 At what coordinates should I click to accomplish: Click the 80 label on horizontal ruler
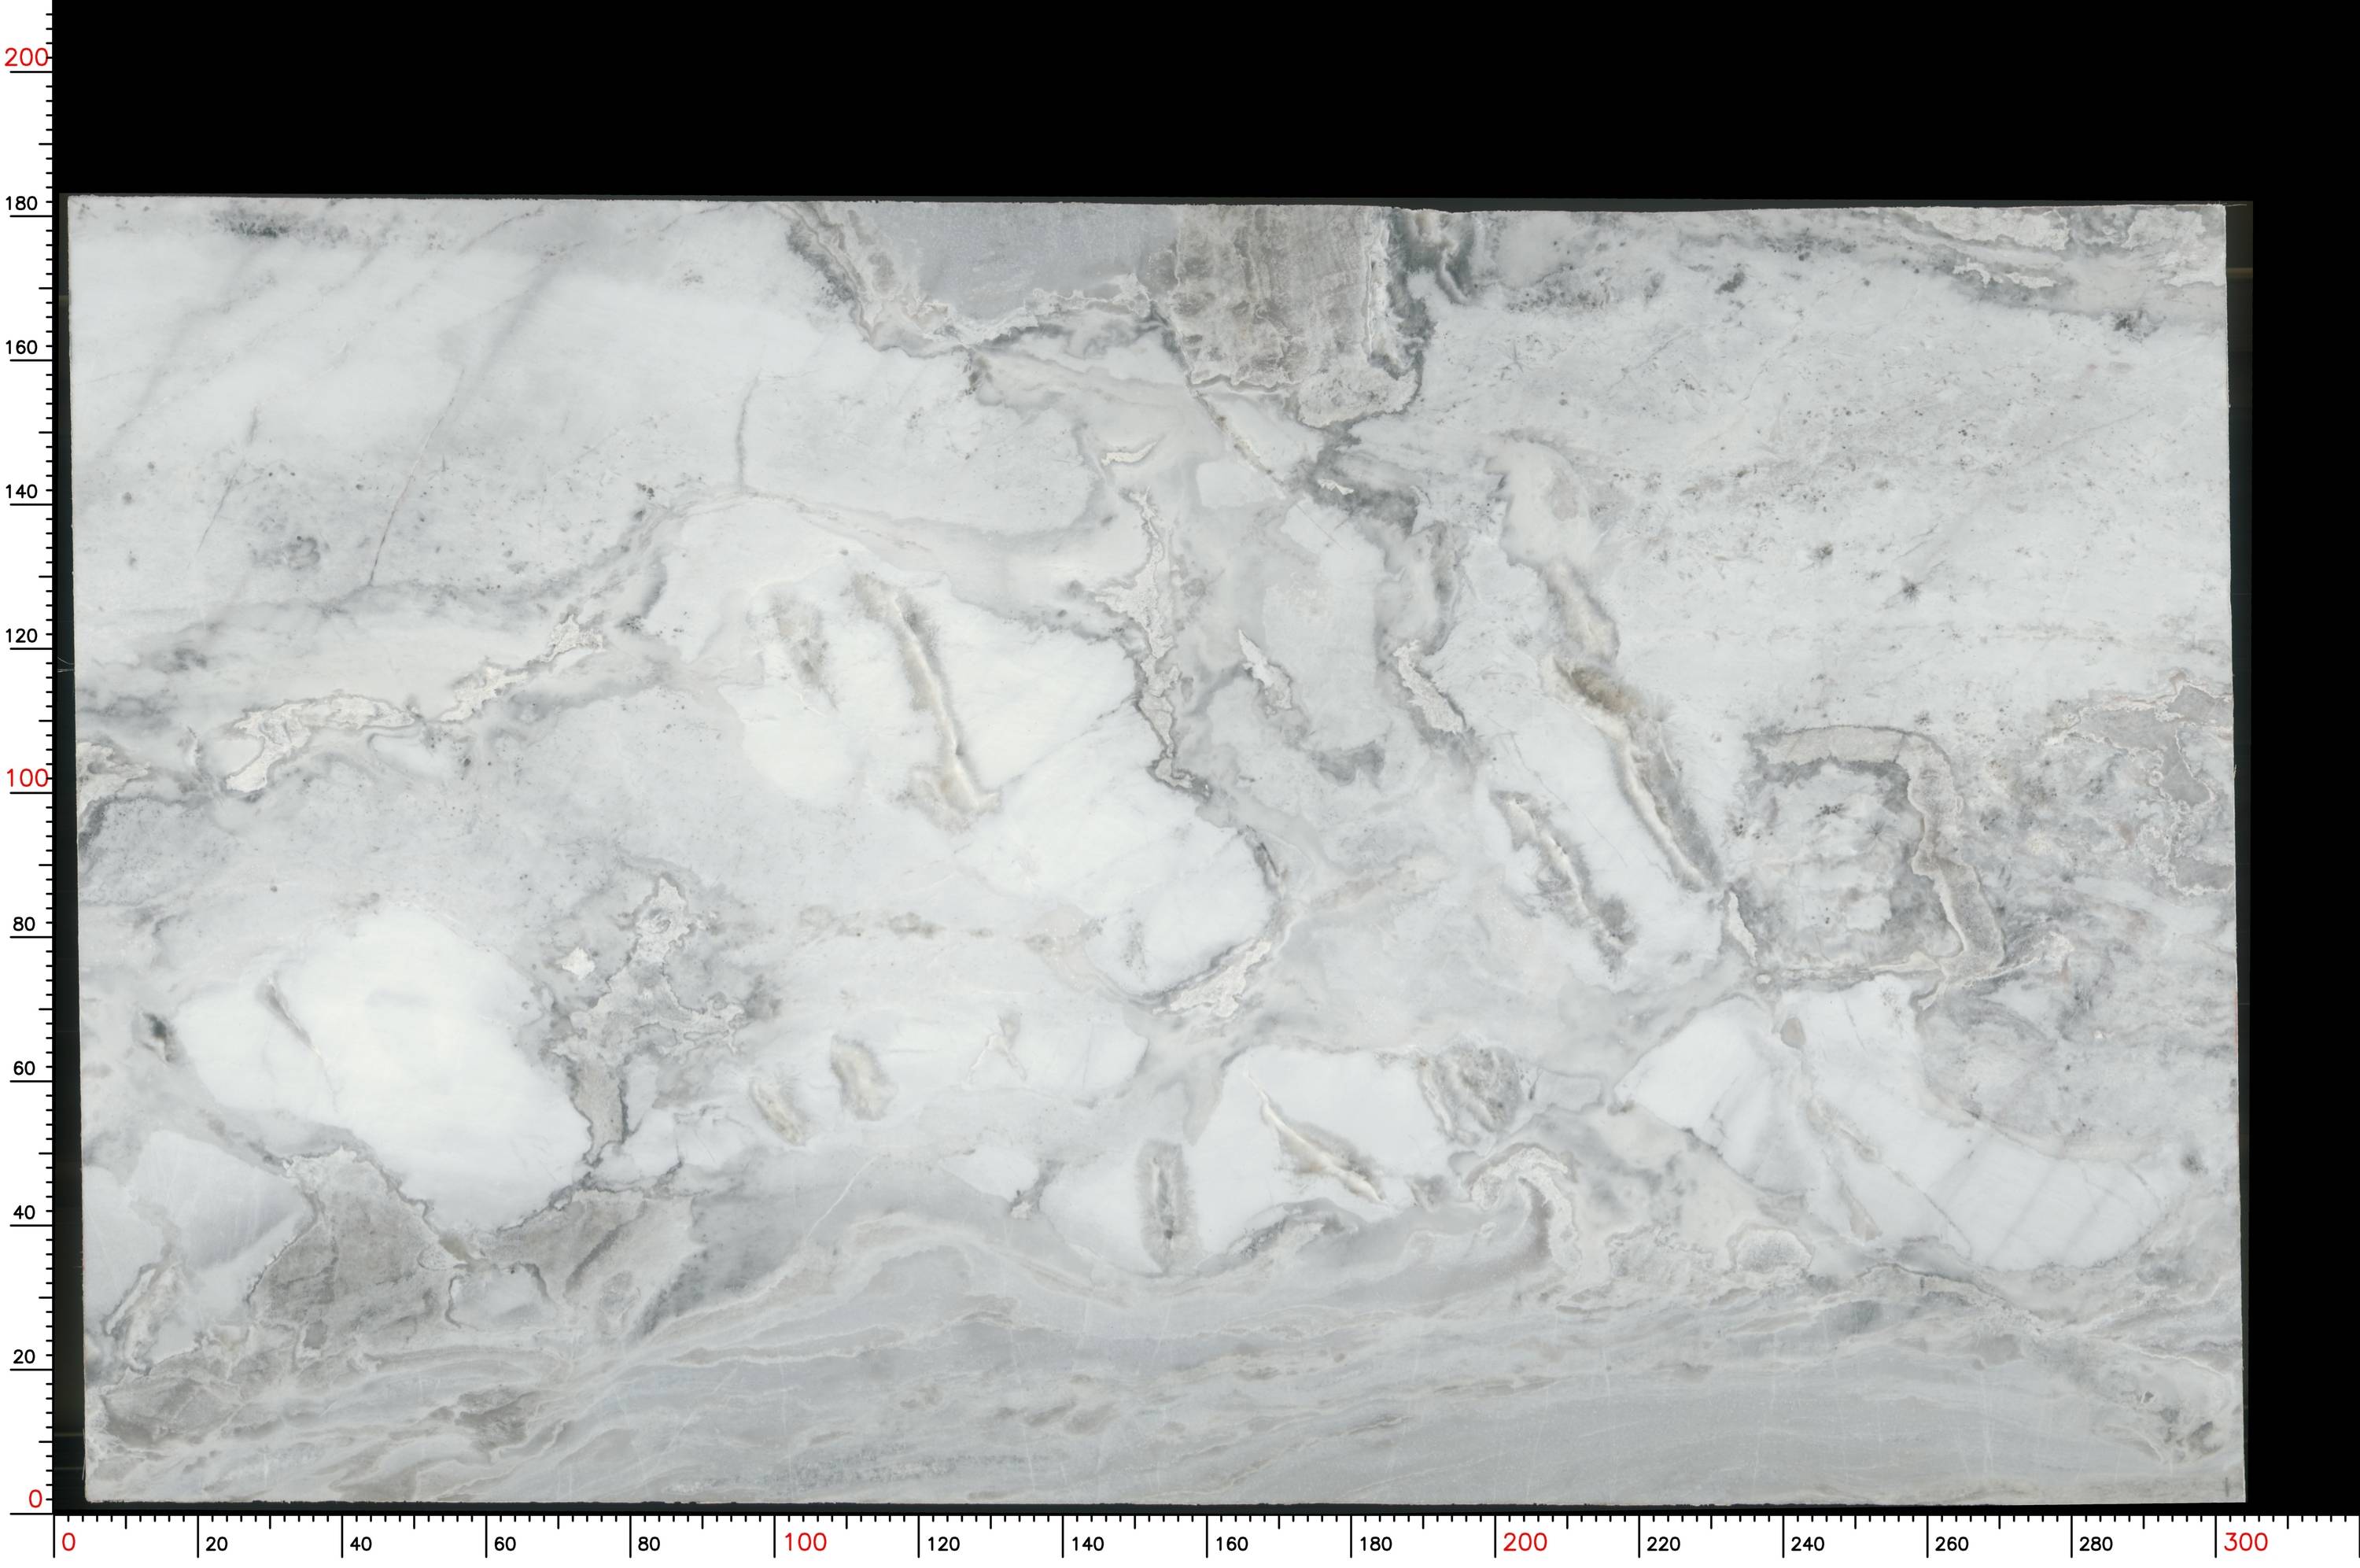(x=649, y=1544)
